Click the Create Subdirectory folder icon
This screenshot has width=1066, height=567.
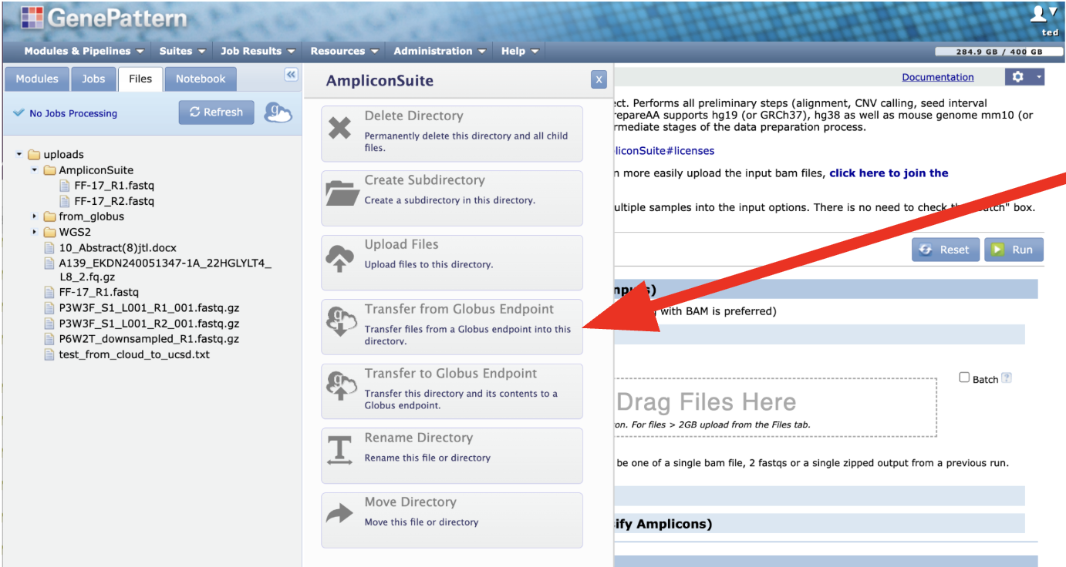[x=342, y=193]
